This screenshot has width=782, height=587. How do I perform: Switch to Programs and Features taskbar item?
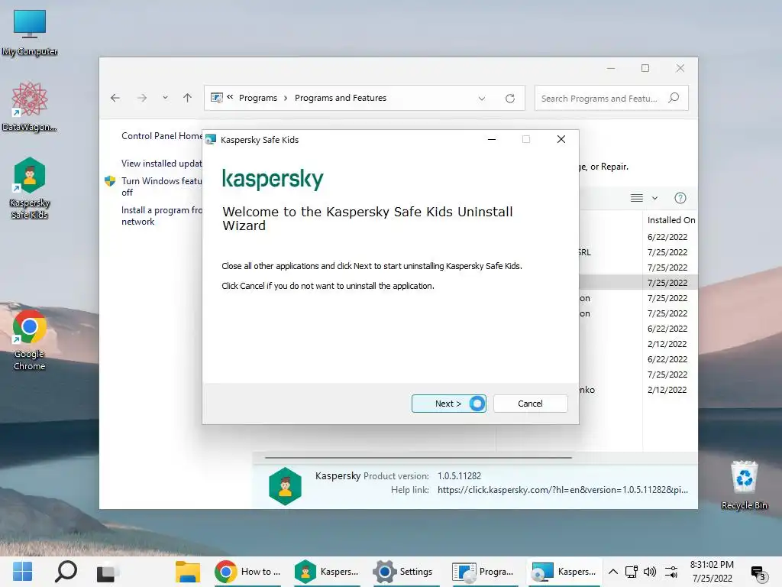(x=483, y=572)
